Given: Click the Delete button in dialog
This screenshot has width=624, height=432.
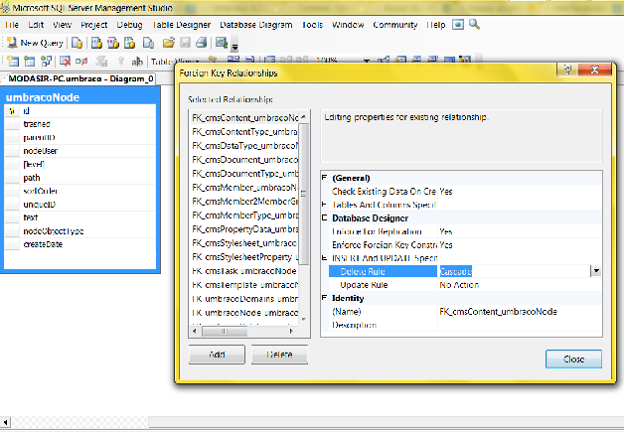Looking at the screenshot, I should point(279,354).
